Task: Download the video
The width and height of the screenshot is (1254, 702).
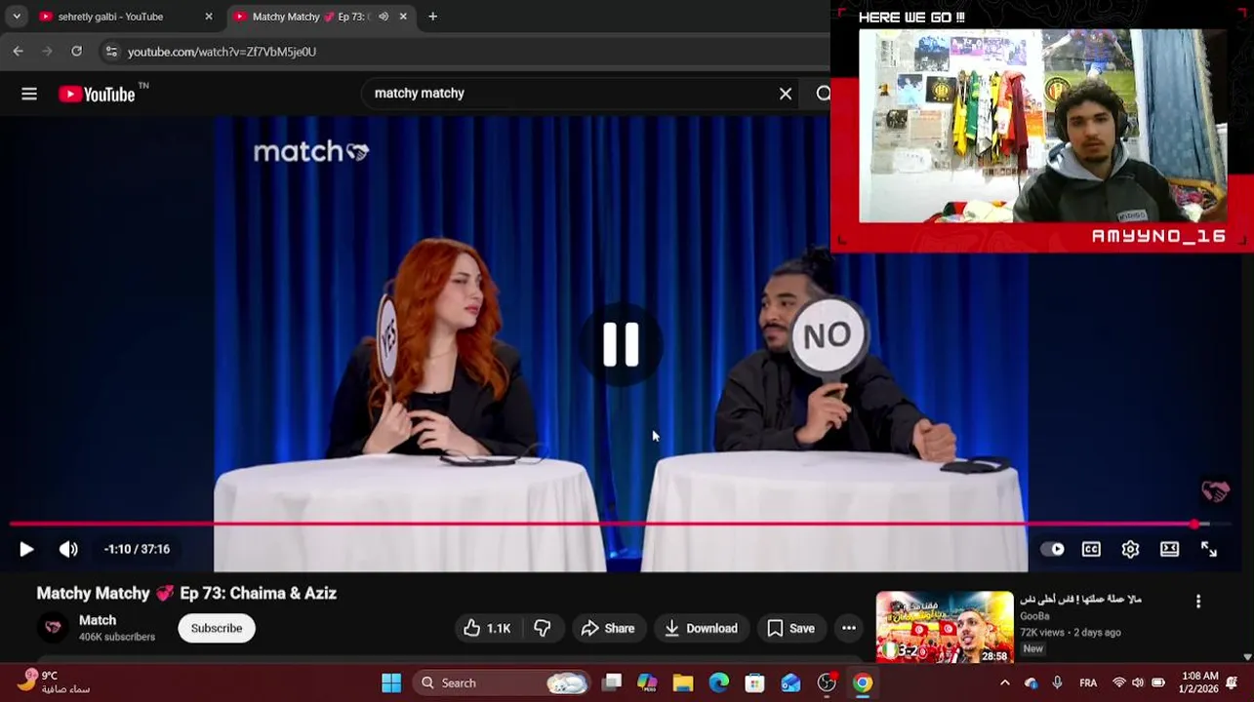Action: 701,628
